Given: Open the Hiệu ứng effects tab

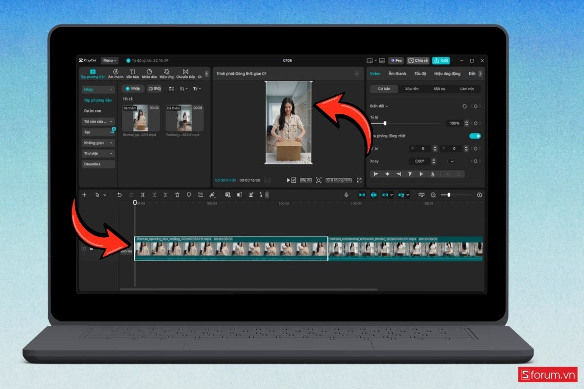Looking at the screenshot, I should click(166, 74).
